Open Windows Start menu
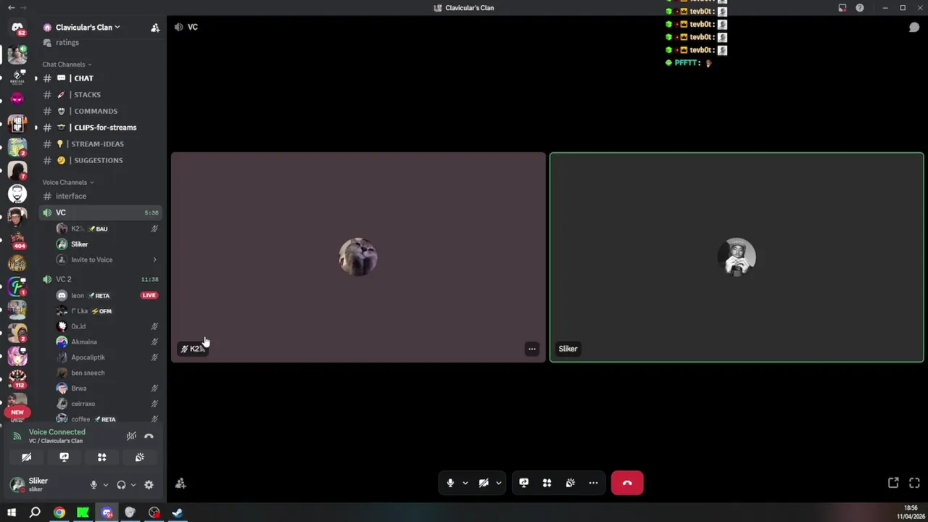This screenshot has width=928, height=522. [12, 513]
